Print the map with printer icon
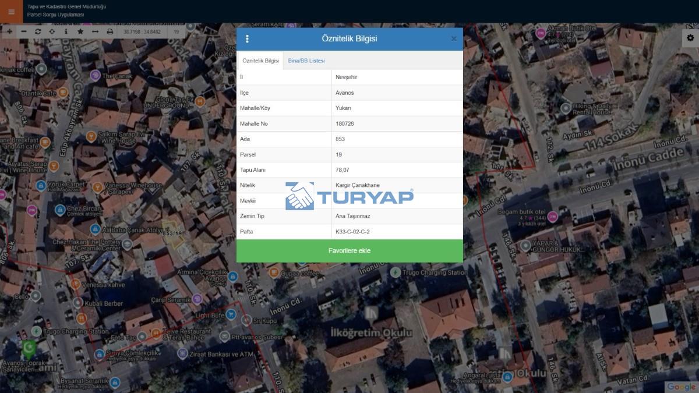The height and width of the screenshot is (393, 699). 110,31
